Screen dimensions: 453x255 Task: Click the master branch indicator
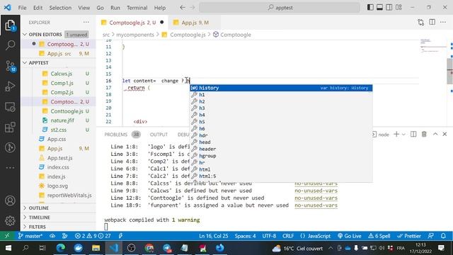click(x=30, y=236)
